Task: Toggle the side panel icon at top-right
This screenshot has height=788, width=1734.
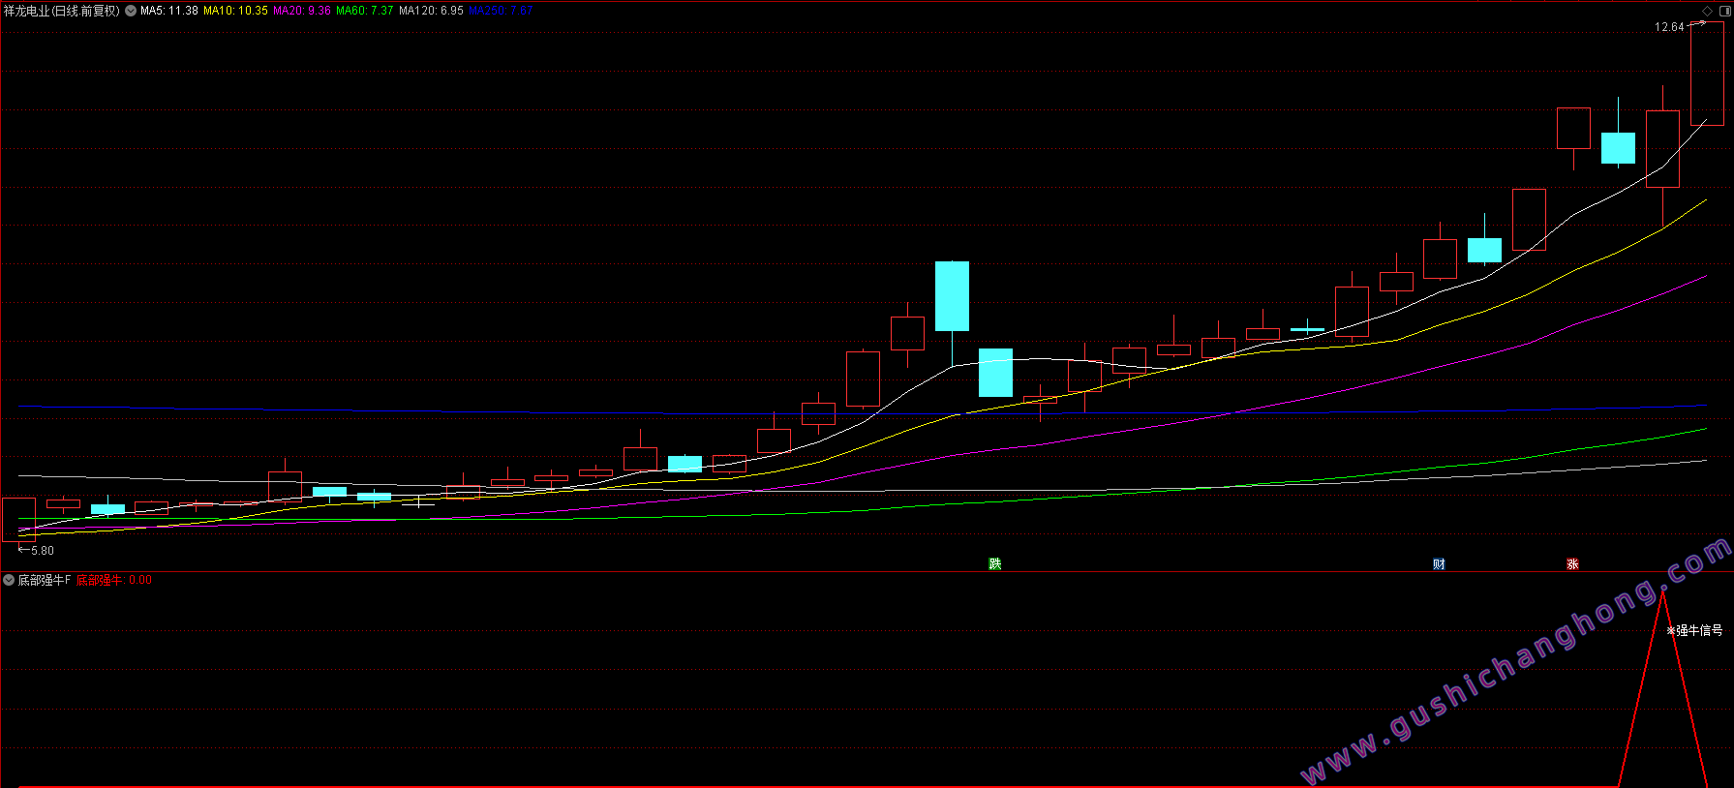Action: point(1724,11)
